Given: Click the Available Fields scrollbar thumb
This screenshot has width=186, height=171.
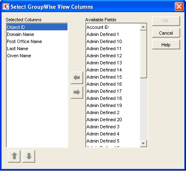Looking at the screenshot, I should 143,54.
